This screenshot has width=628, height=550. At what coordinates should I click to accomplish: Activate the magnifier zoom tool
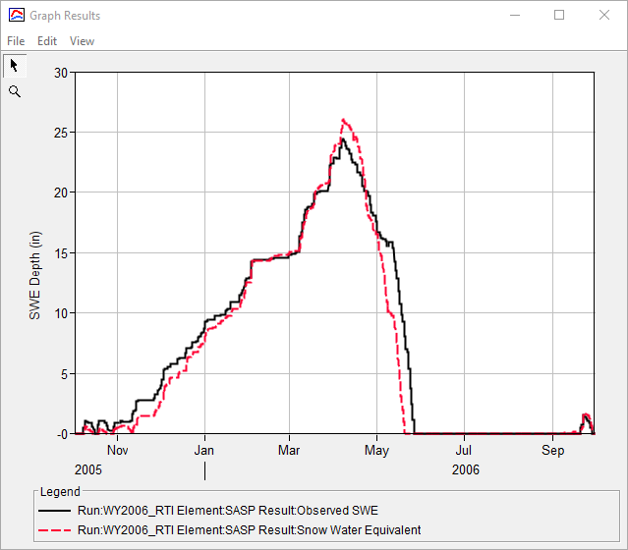click(14, 91)
